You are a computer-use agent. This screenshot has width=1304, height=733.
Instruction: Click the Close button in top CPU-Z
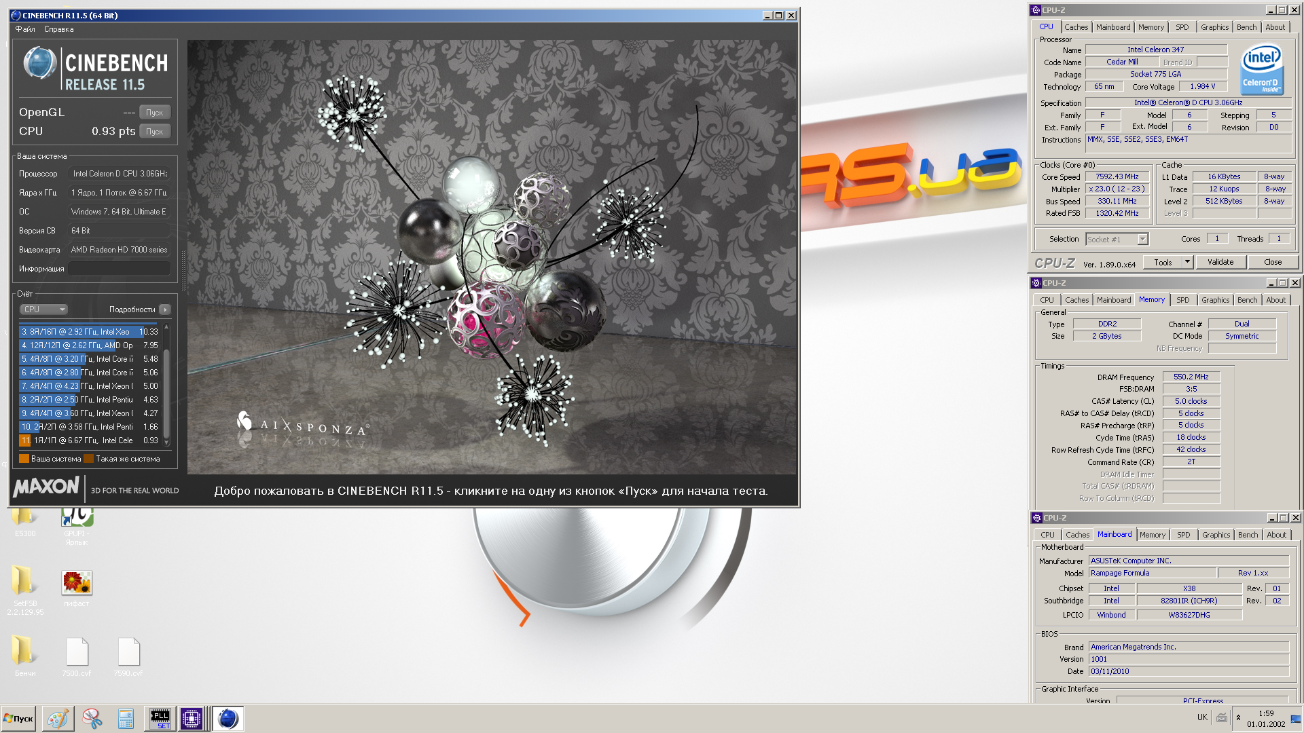[1273, 263]
